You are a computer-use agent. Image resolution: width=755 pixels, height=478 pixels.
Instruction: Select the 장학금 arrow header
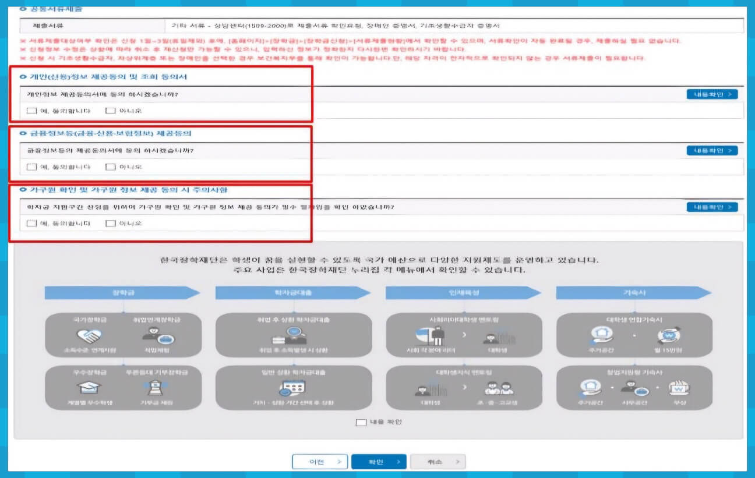coord(123,292)
